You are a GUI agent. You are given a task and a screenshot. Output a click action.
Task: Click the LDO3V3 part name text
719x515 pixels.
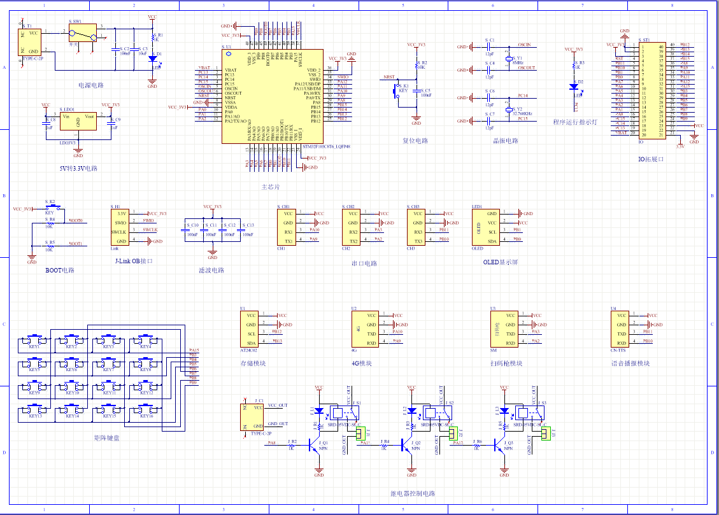click(x=68, y=143)
